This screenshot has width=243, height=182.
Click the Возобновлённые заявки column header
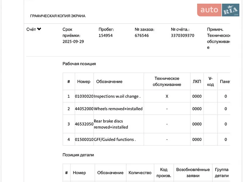pos(193,173)
